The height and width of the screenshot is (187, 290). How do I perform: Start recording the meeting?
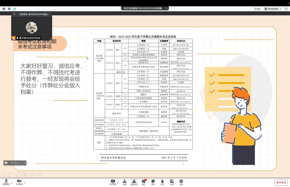(x=153, y=182)
